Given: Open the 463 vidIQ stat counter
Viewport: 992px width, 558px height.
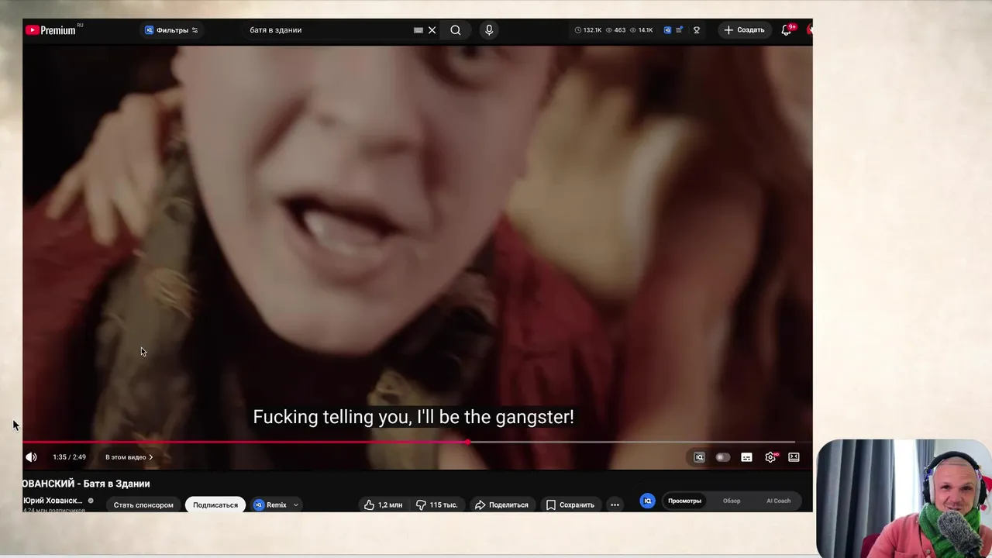Looking at the screenshot, I should click(615, 30).
